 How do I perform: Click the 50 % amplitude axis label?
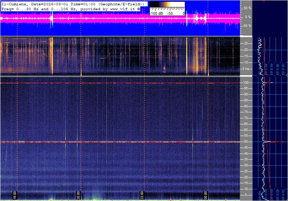[247, 8]
